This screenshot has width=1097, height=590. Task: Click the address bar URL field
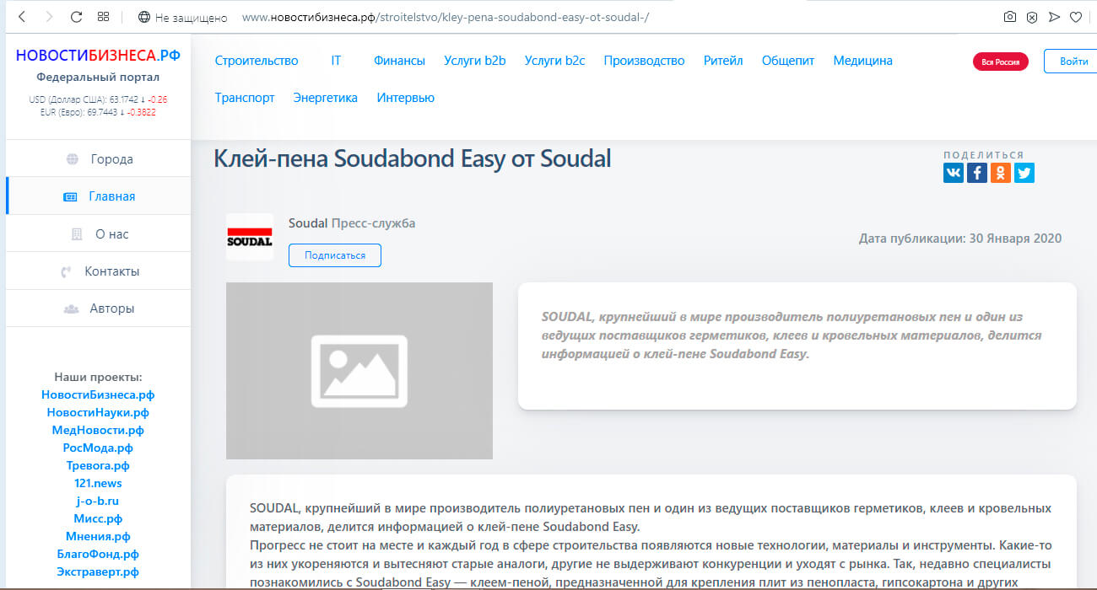446,17
